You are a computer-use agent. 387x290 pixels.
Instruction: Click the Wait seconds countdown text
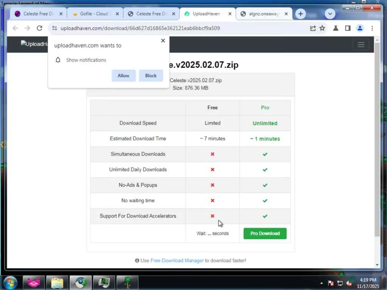point(212,233)
